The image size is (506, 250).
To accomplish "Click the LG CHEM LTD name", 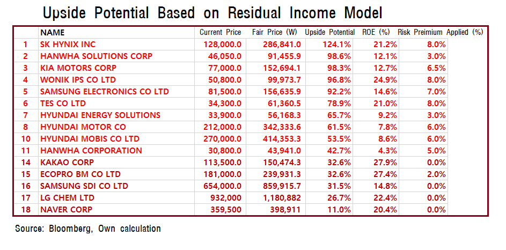I will 67,198.
